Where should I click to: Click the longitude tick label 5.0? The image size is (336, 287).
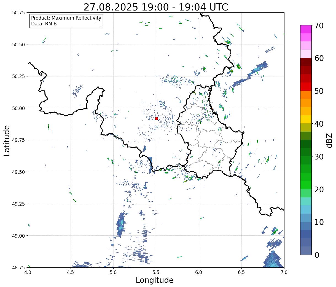coord(113,272)
